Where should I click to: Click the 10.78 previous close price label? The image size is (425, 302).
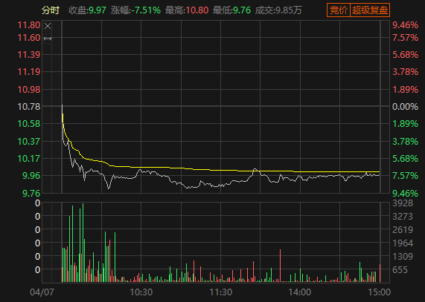coord(29,107)
